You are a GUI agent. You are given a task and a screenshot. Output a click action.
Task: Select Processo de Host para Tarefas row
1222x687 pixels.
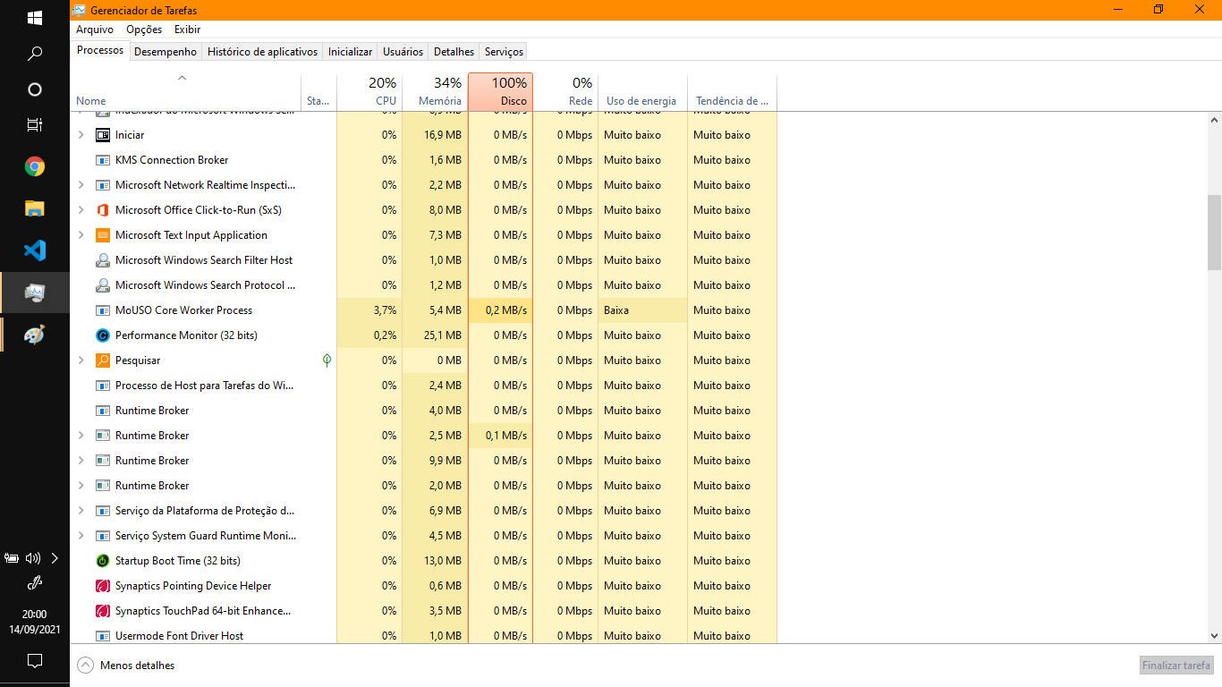[x=423, y=386]
